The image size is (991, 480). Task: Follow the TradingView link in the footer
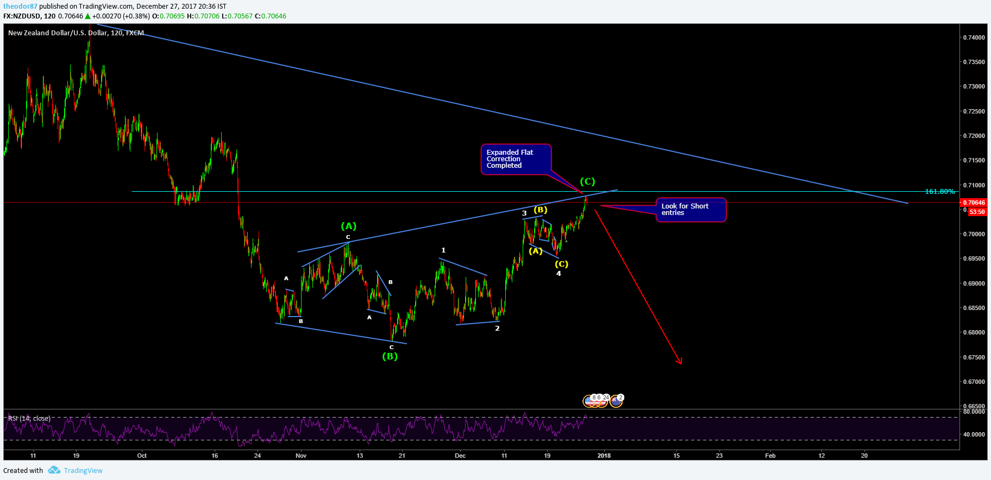click(83, 471)
